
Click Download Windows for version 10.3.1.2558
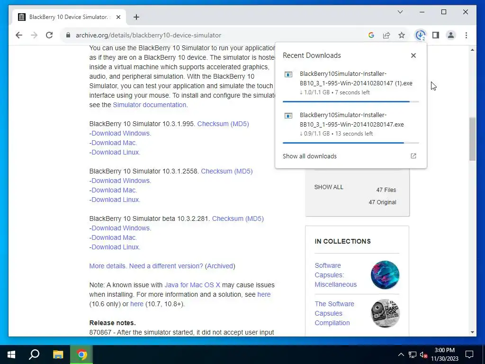121,181
